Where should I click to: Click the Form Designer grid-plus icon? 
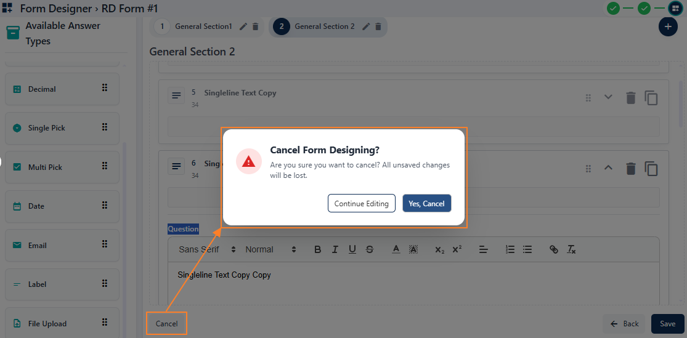[x=7, y=8]
